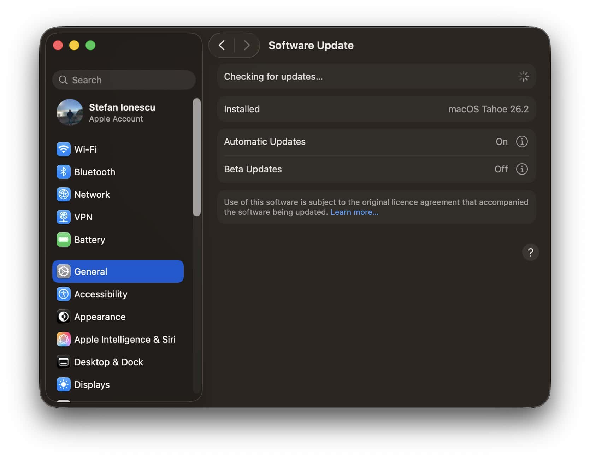Click the green full-screen window button
Viewport: 590px width, 460px height.
click(x=90, y=45)
